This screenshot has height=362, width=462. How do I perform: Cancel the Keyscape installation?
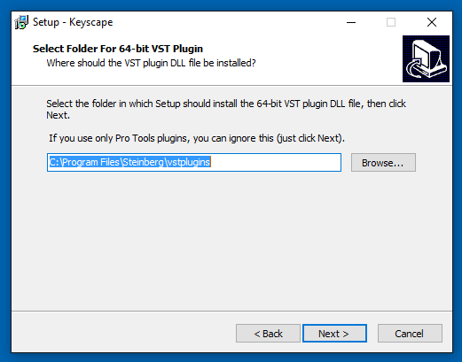pyautogui.click(x=410, y=334)
